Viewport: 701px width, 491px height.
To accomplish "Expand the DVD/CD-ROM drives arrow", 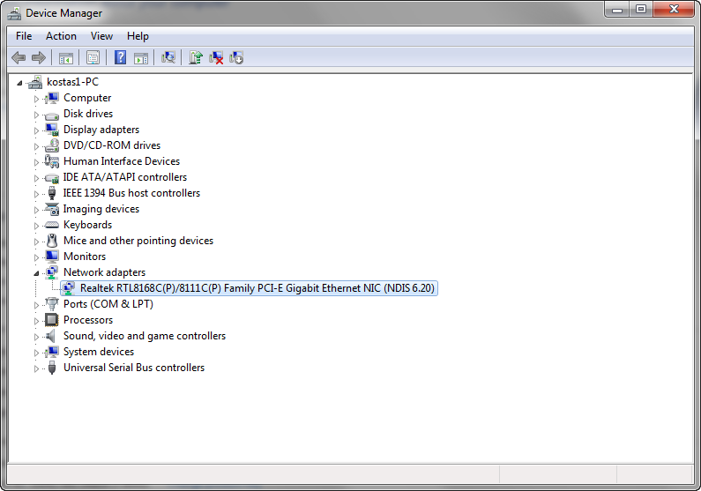I will [x=36, y=146].
